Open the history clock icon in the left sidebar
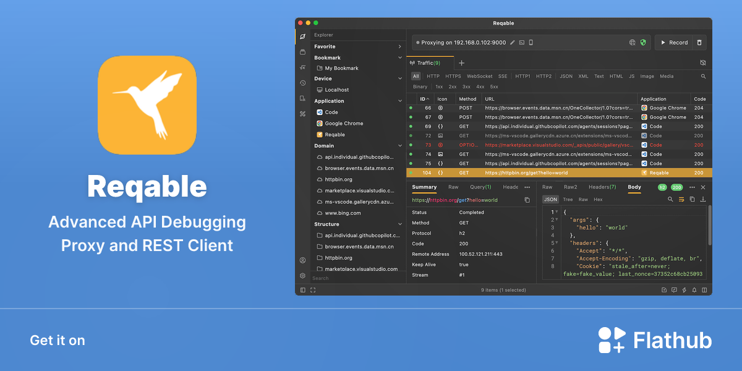 [302, 83]
